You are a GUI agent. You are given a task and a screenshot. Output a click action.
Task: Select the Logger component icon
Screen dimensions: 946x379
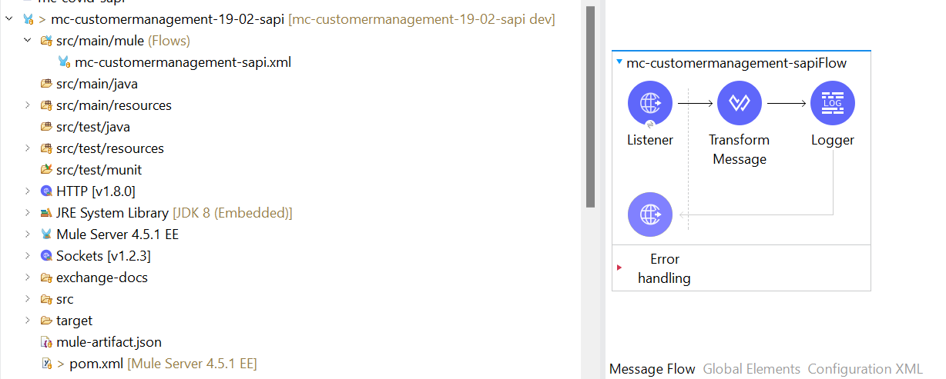click(x=832, y=103)
